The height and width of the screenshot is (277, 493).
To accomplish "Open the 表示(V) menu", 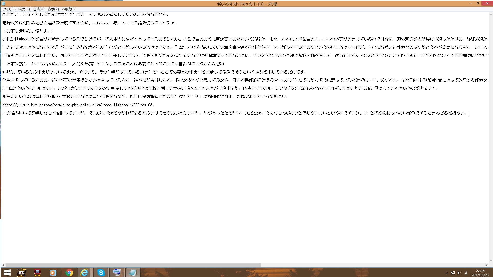I will point(53,9).
